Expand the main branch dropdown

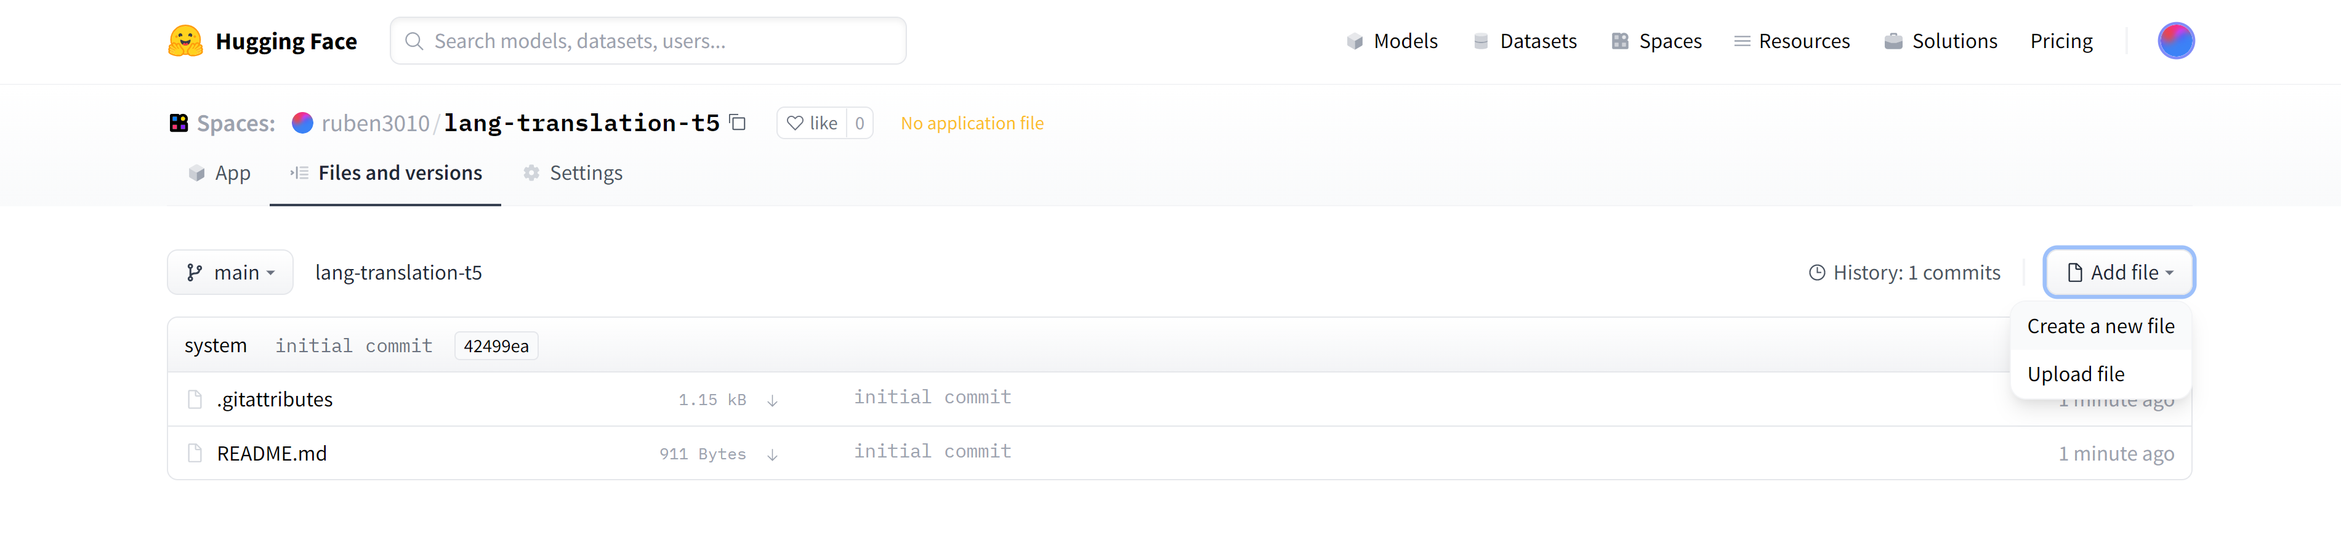coord(230,273)
